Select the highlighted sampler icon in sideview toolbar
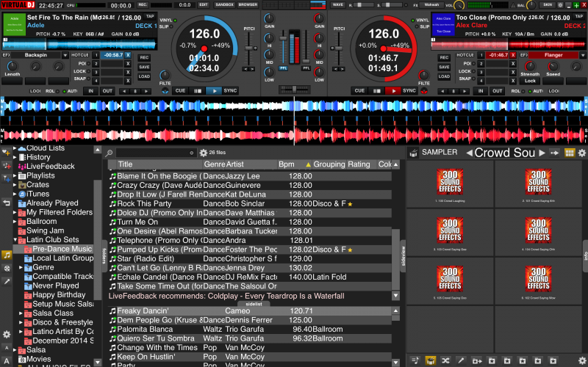Screen dimensions: 588x367 coord(431,360)
